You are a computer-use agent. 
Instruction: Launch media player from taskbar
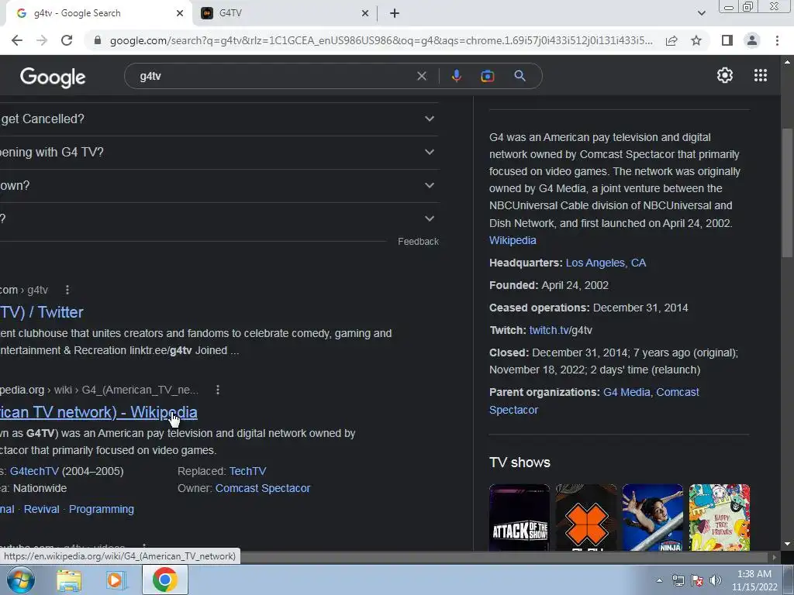pyautogui.click(x=116, y=580)
